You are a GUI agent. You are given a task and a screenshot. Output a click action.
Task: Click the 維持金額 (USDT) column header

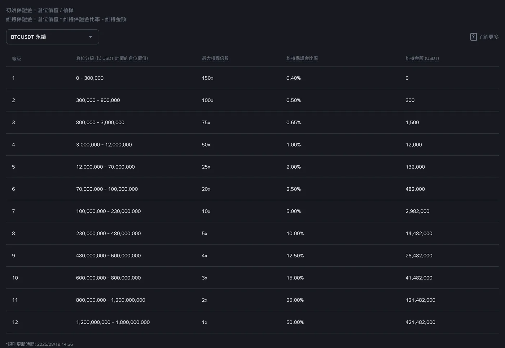(422, 58)
